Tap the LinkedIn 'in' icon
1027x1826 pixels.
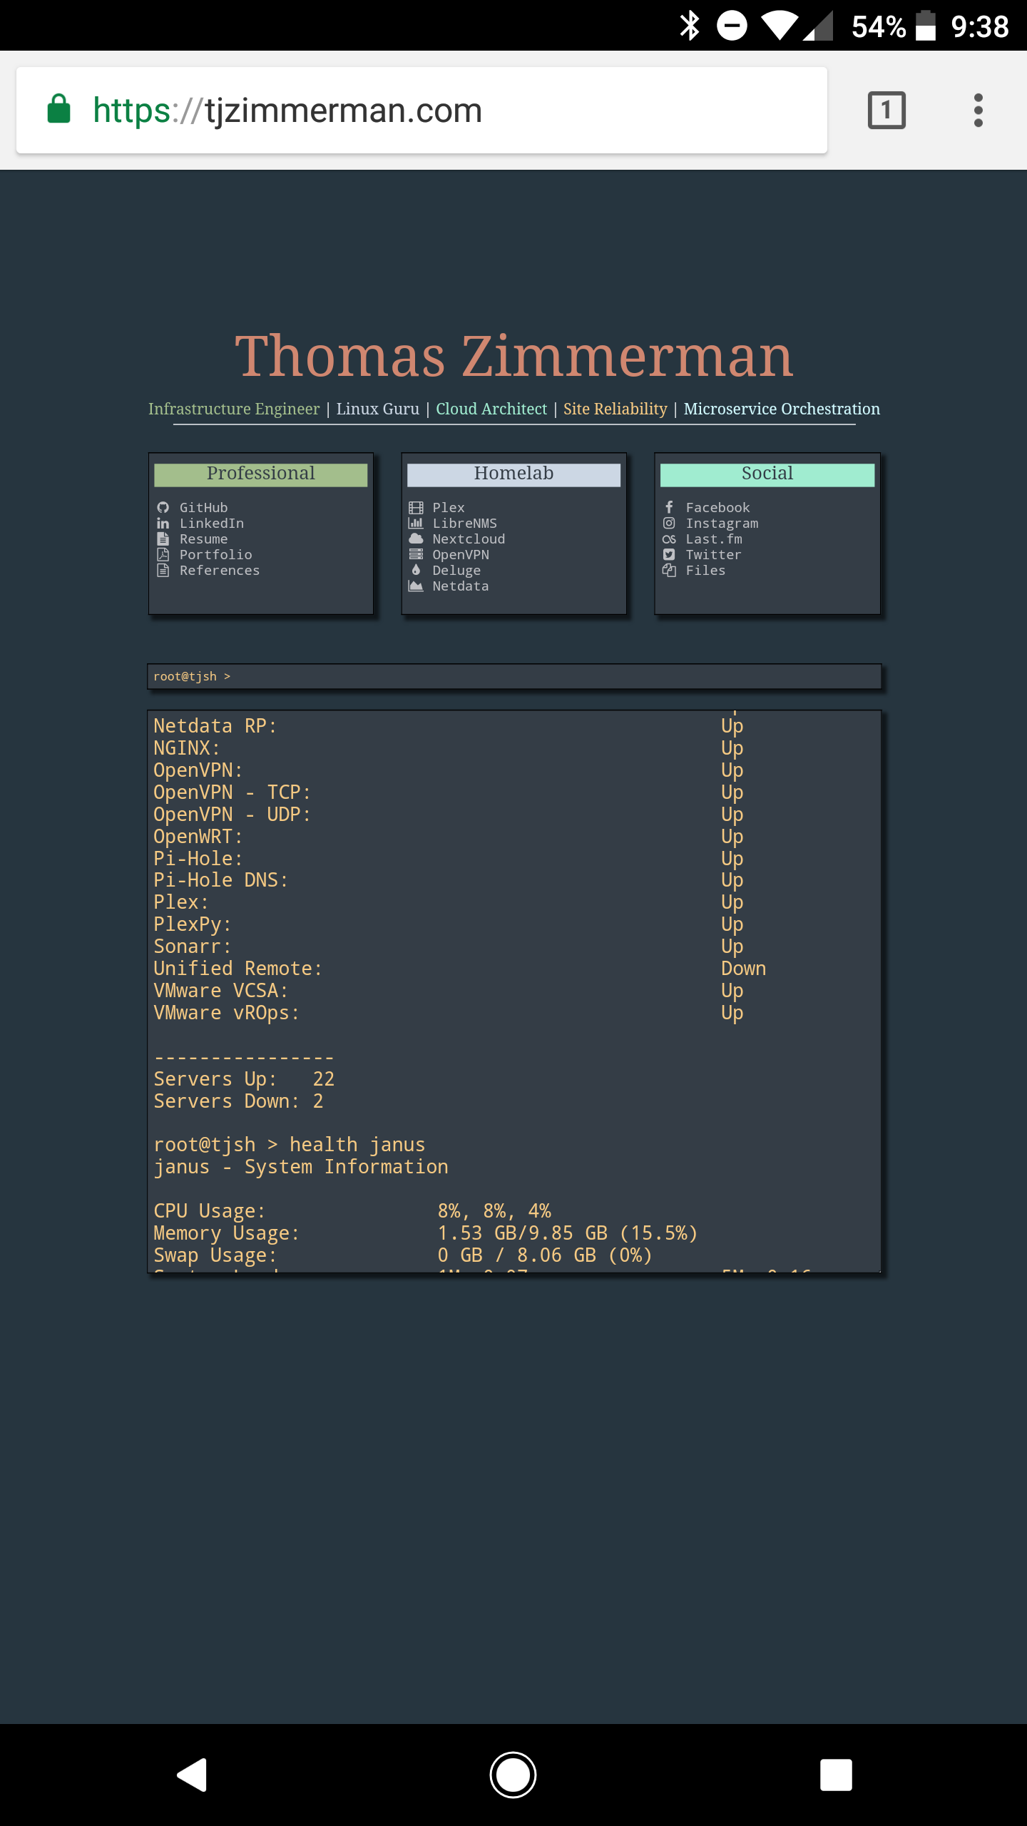[163, 523]
